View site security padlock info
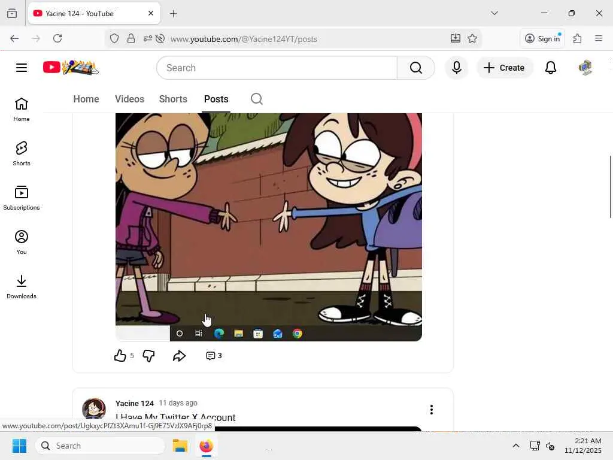The height and width of the screenshot is (460, 613). (x=131, y=38)
